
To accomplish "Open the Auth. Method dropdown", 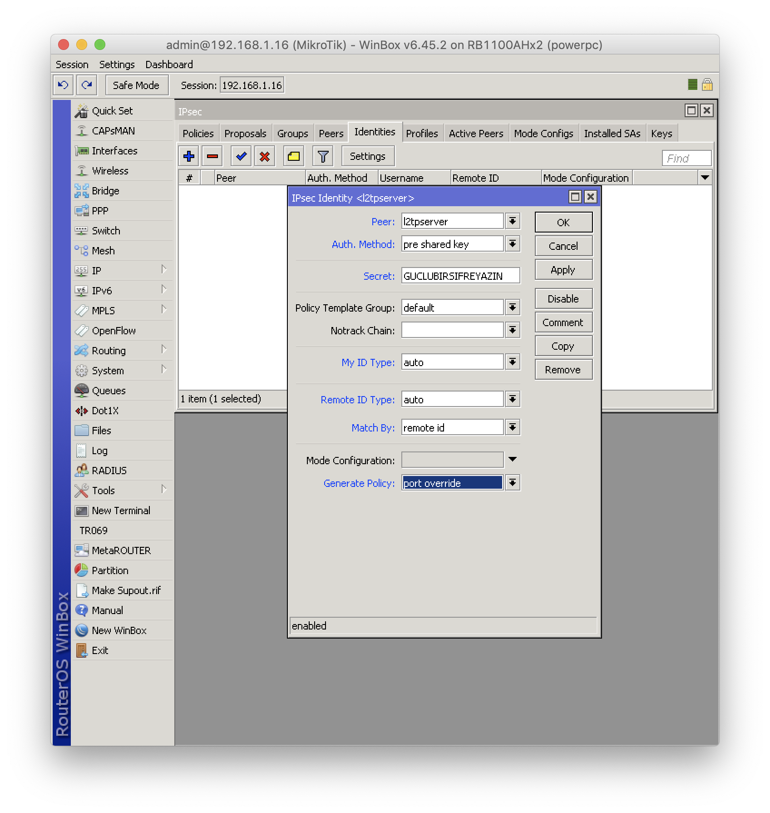I will (x=513, y=244).
